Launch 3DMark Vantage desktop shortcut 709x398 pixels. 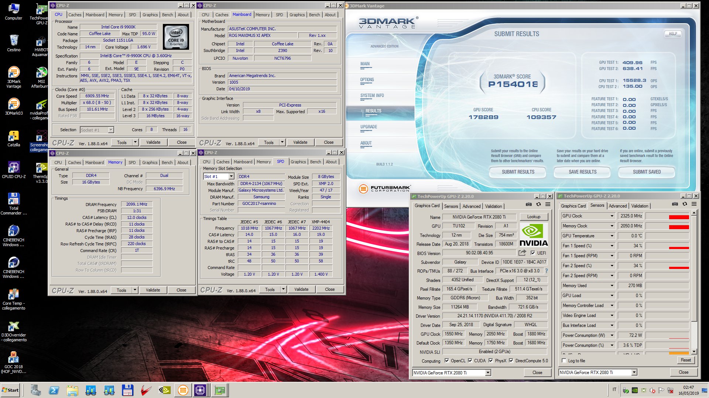[x=14, y=77]
